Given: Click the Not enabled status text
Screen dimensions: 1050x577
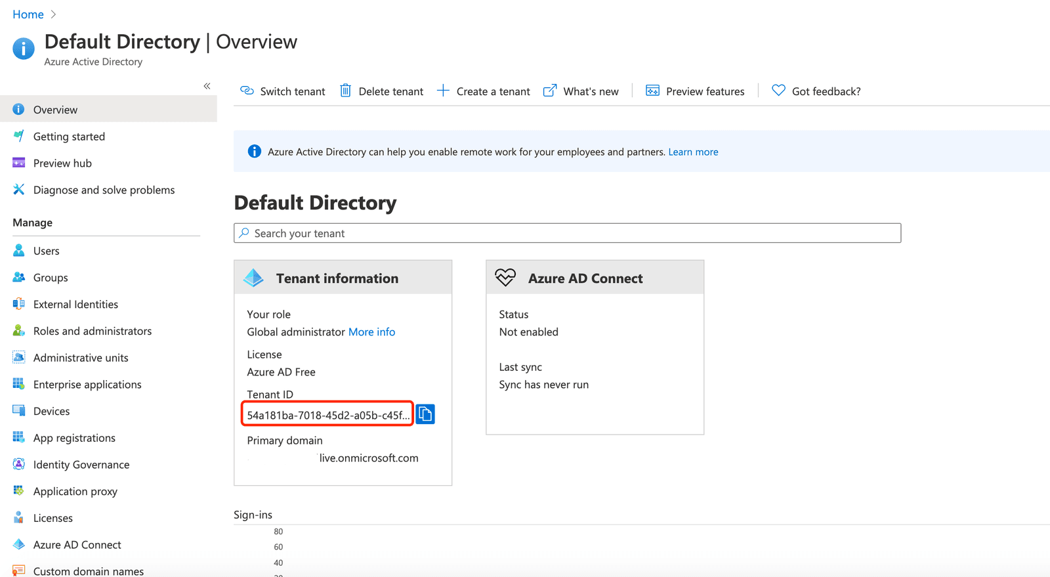Looking at the screenshot, I should click(x=528, y=331).
